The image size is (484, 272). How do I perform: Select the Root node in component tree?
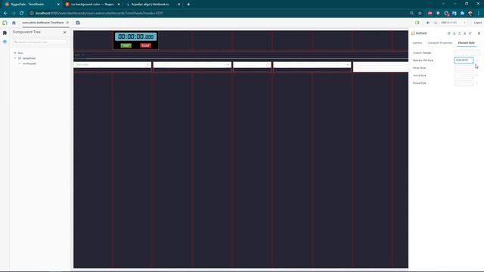[20, 53]
